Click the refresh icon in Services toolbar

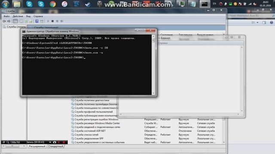(26, 21)
